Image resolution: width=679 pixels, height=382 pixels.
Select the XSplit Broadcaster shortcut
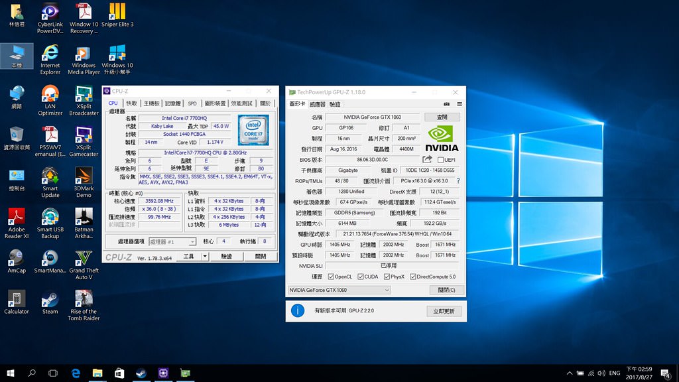point(84,101)
